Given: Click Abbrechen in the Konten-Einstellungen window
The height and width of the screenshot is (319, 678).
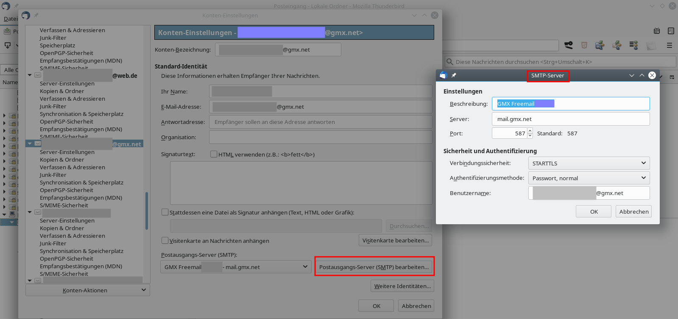Looking at the screenshot, I should pyautogui.click(x=416, y=306).
